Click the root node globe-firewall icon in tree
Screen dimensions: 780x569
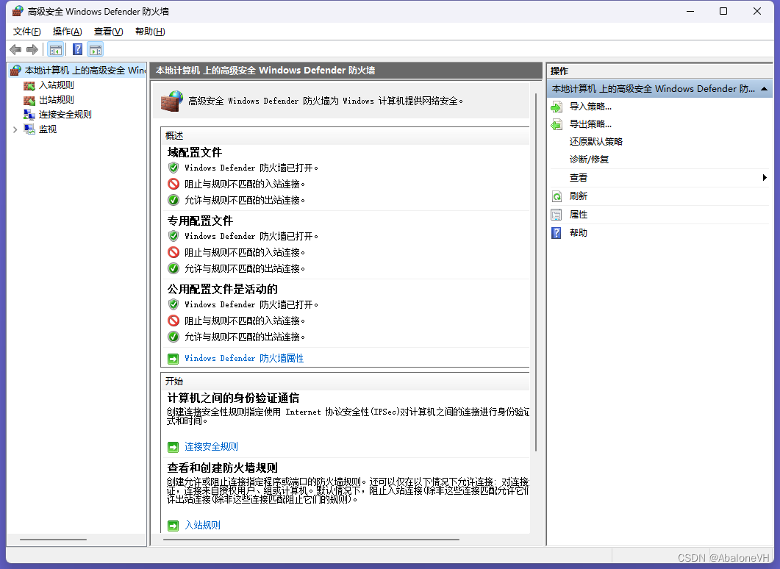coord(15,70)
